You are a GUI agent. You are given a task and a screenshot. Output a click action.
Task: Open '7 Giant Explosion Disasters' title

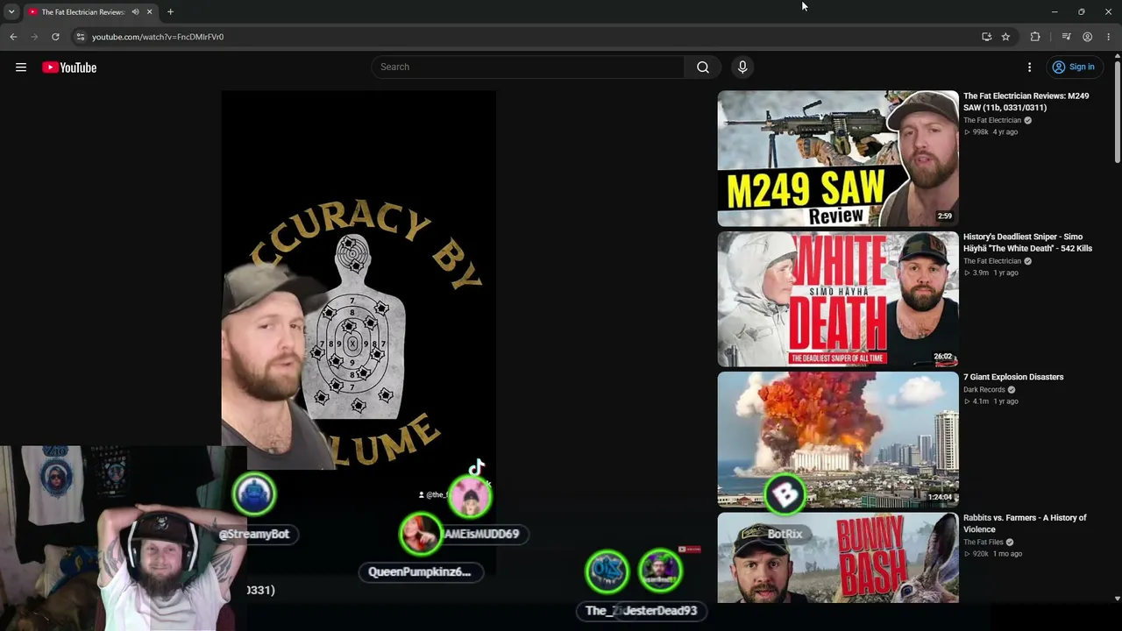pos(1013,377)
